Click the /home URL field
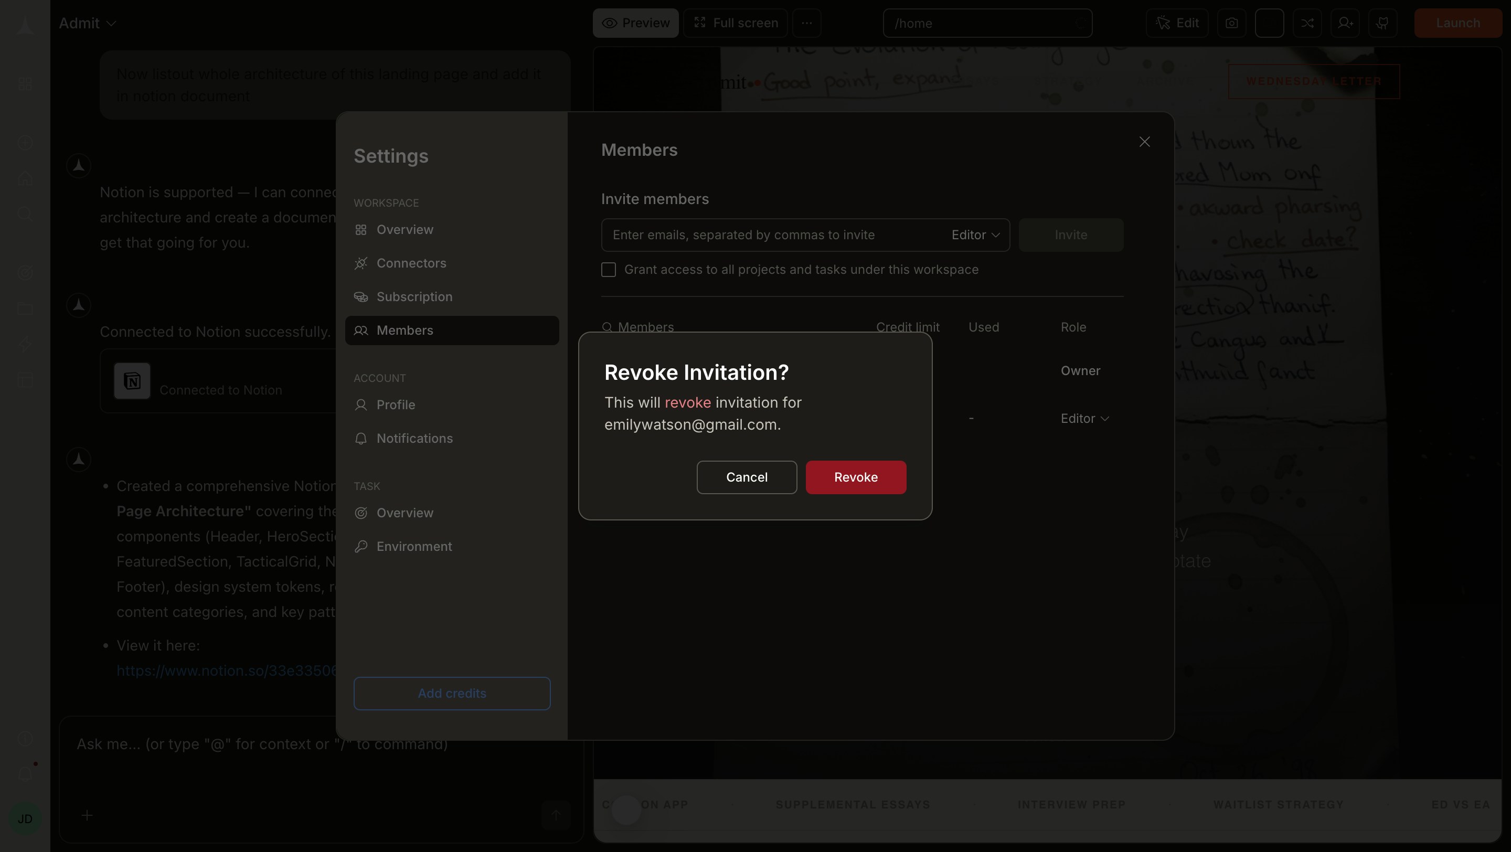 click(x=987, y=24)
